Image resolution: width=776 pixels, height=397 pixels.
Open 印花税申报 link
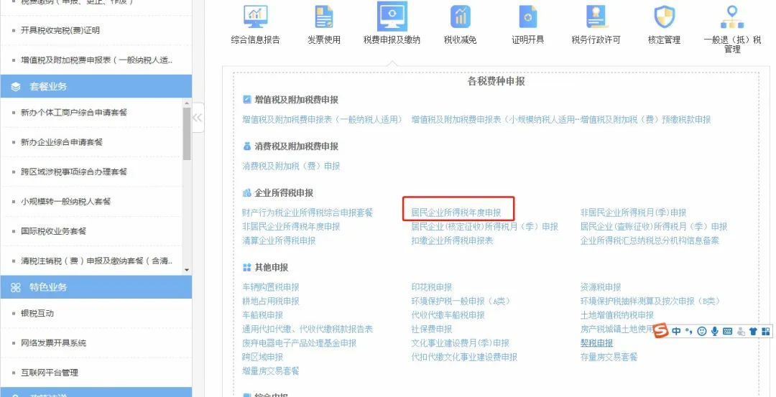pos(432,287)
